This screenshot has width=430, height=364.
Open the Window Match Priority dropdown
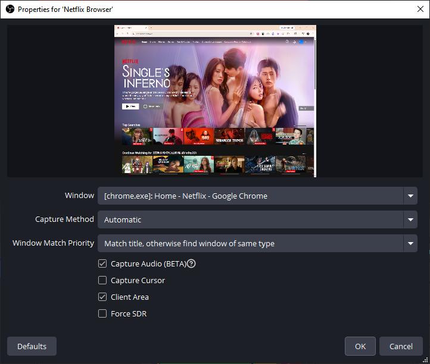(257, 243)
